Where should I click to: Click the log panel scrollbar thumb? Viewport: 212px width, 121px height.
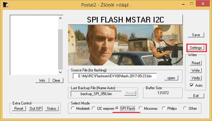[x=60, y=49]
